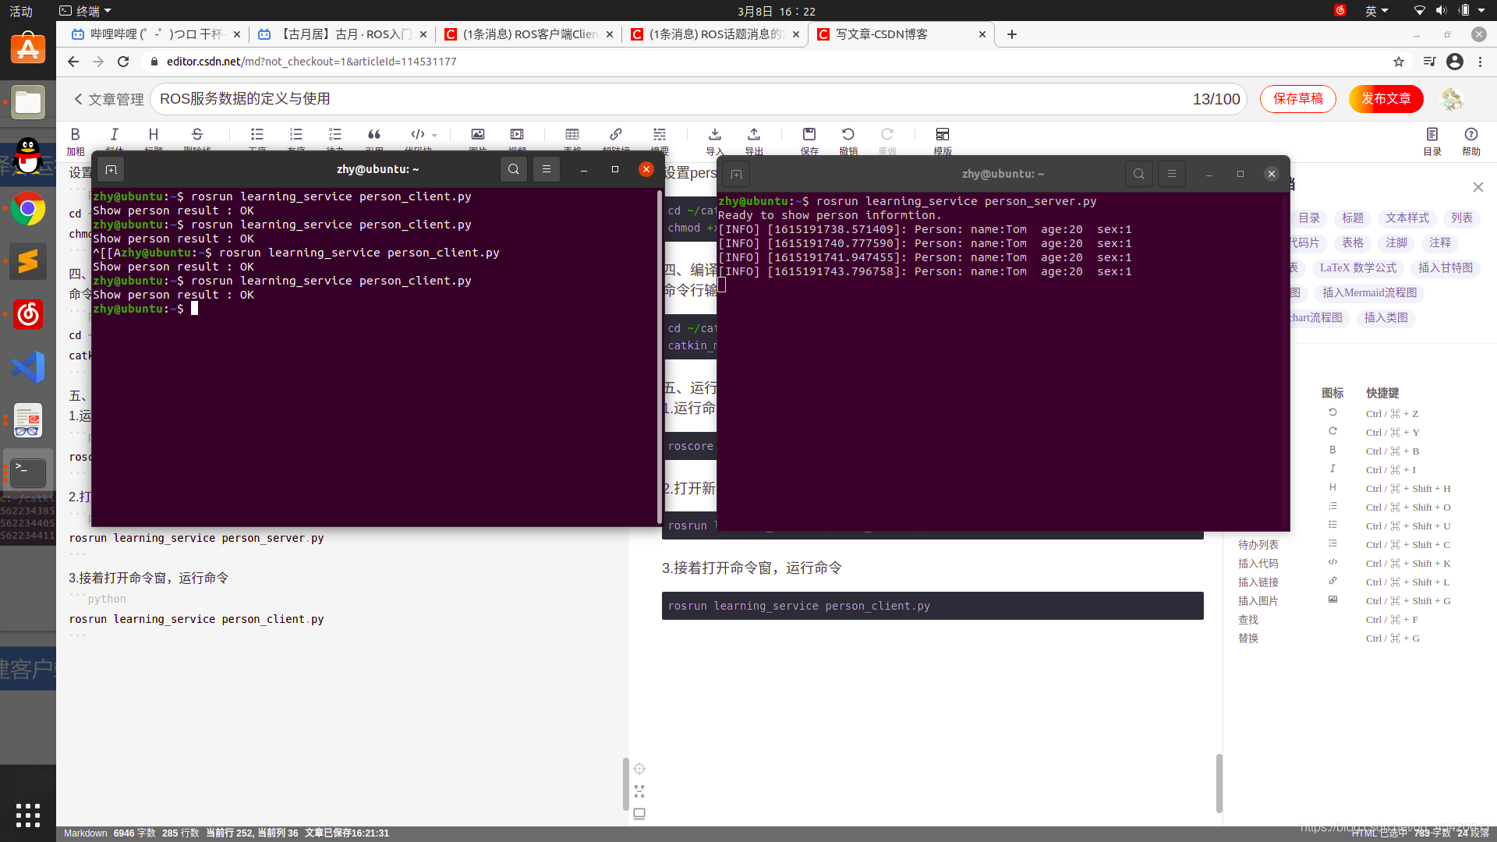Switch to the 古月居 ROS入门 tab
Viewport: 1497px width, 842px height.
click(x=342, y=34)
